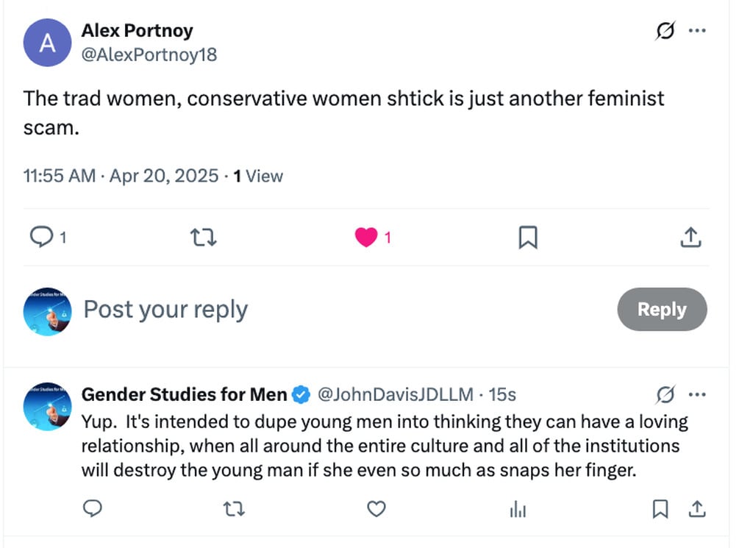The width and height of the screenshot is (753, 548).
Task: Open the Gender Studies for Men profile name
Action: tap(184, 395)
